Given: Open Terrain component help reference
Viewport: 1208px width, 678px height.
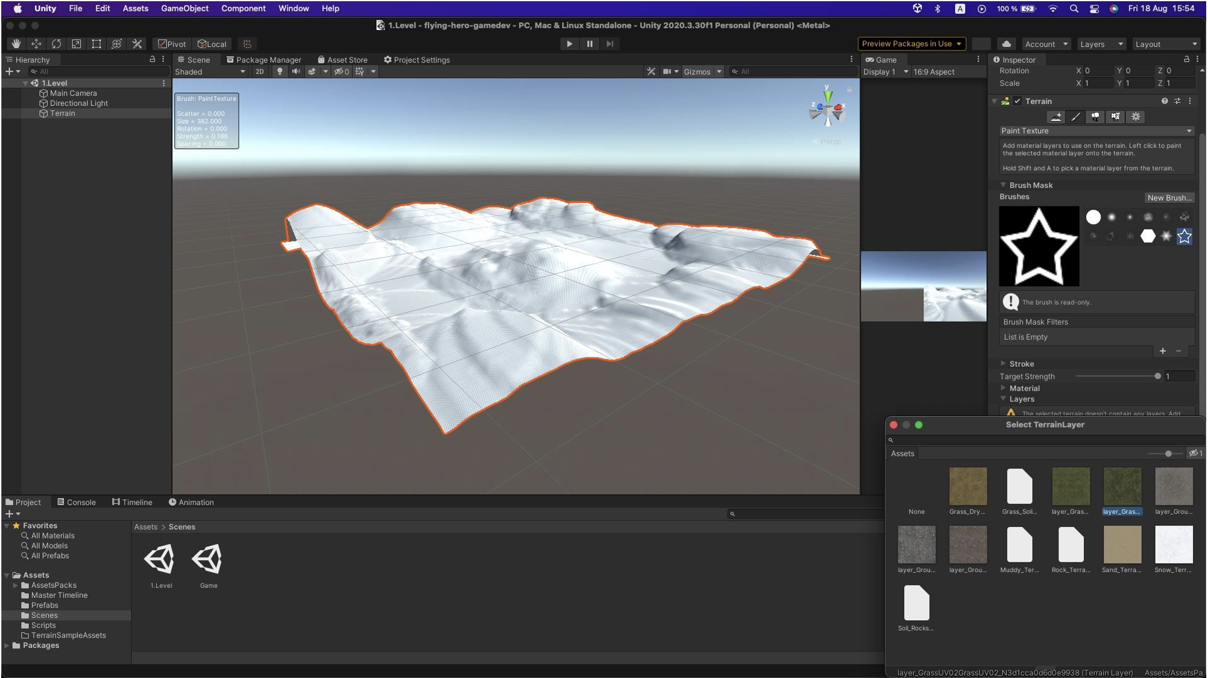Looking at the screenshot, I should pos(1165,101).
